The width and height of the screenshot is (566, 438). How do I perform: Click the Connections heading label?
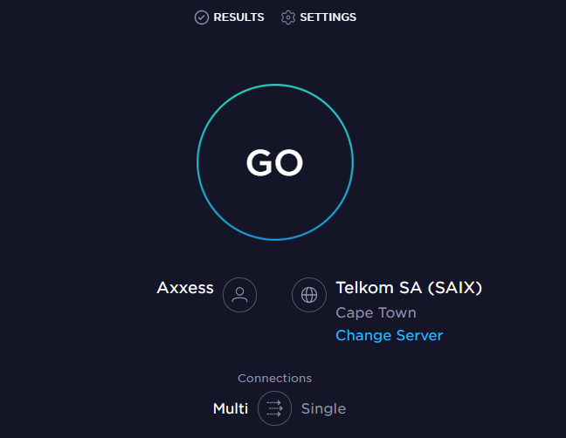tap(274, 378)
